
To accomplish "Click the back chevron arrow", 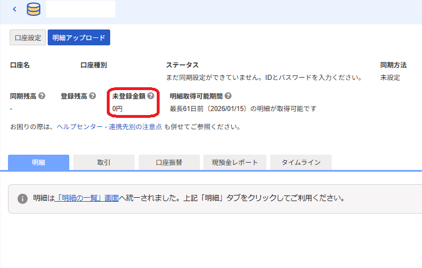I will click(14, 9).
